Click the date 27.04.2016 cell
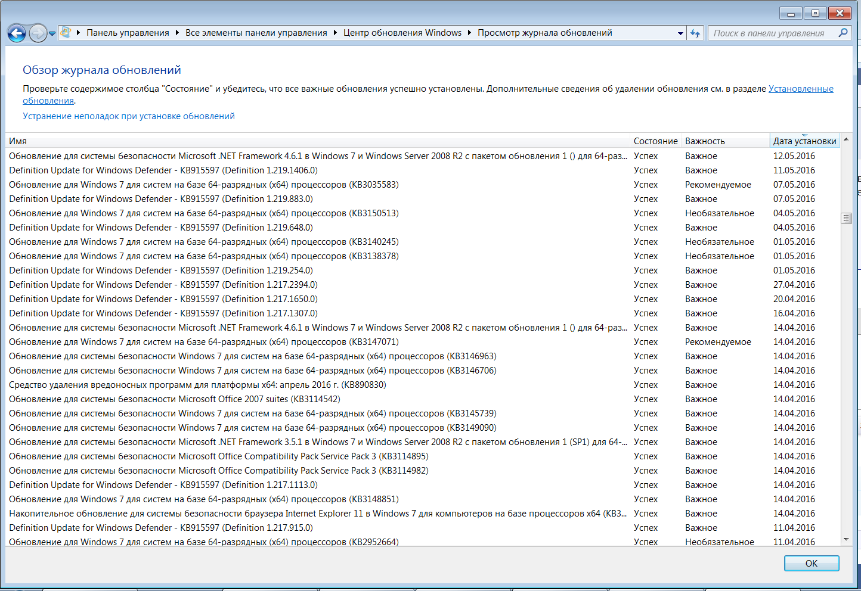861x591 pixels. click(x=794, y=285)
